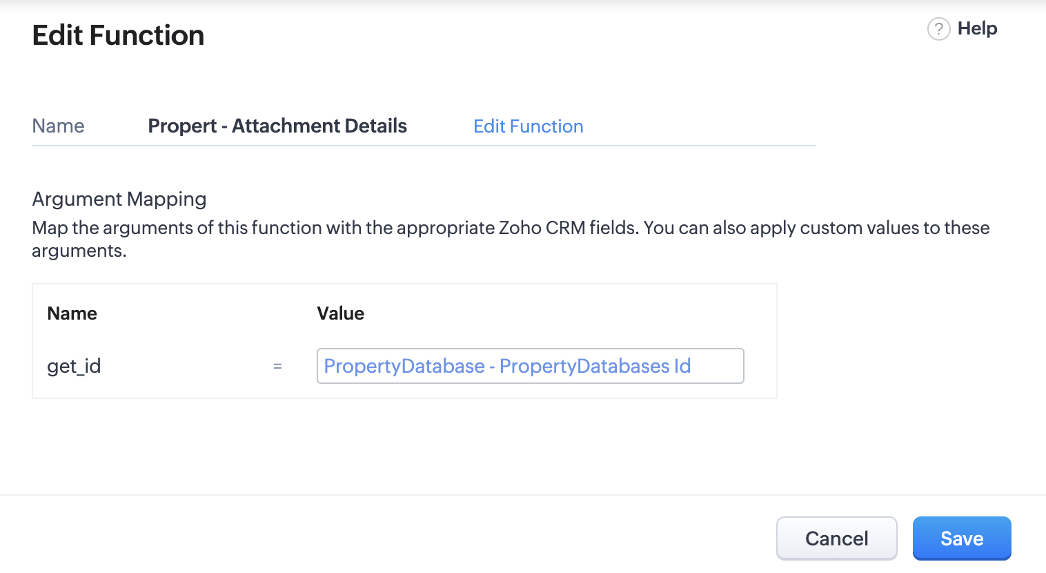Activate the blue Save button
The height and width of the screenshot is (573, 1046).
click(961, 538)
